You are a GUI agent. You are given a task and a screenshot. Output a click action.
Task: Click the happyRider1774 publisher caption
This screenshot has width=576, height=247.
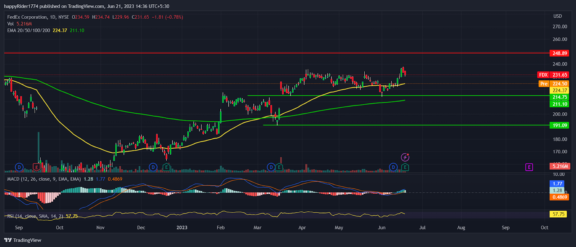(x=87, y=6)
